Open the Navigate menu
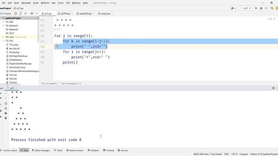278x156 pixels. 26,3
